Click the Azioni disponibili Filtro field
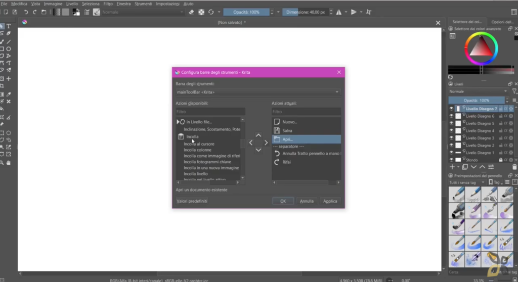 210,112
